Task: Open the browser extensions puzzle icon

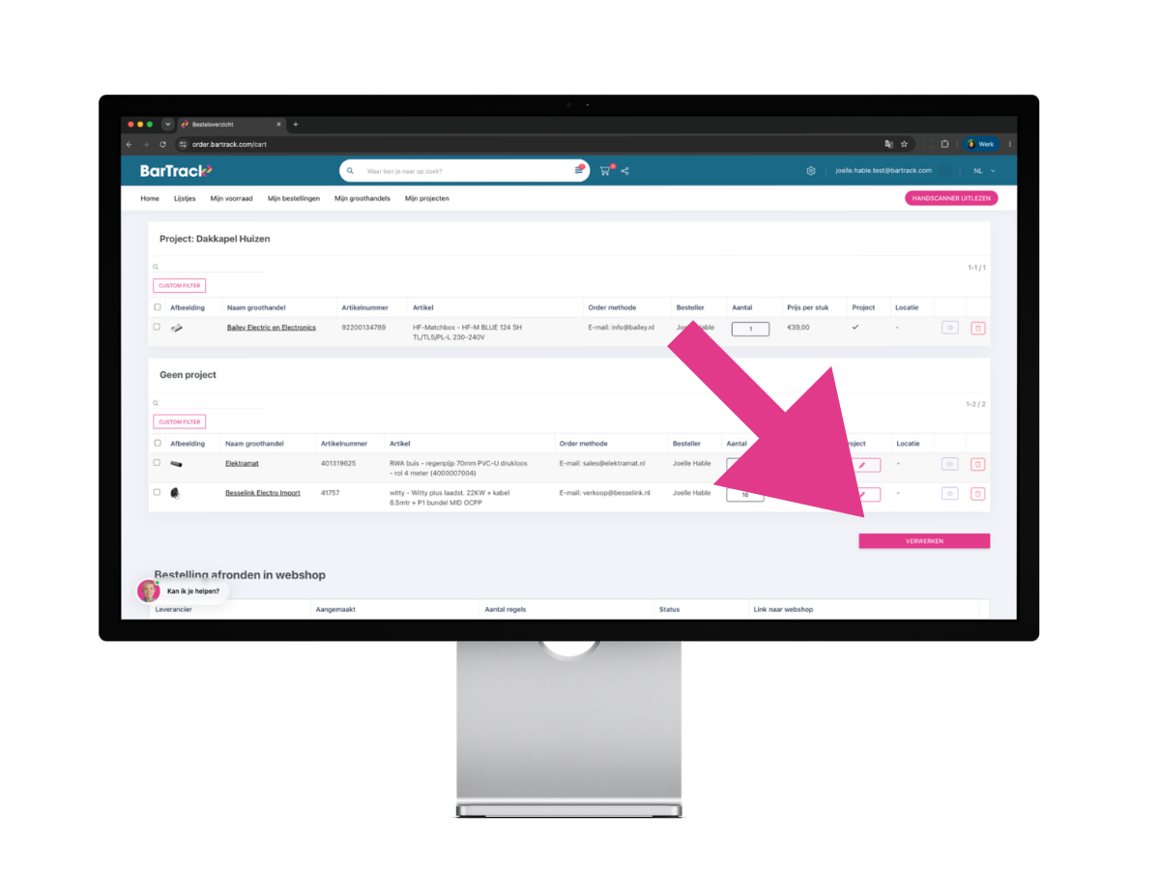Action: 944,144
